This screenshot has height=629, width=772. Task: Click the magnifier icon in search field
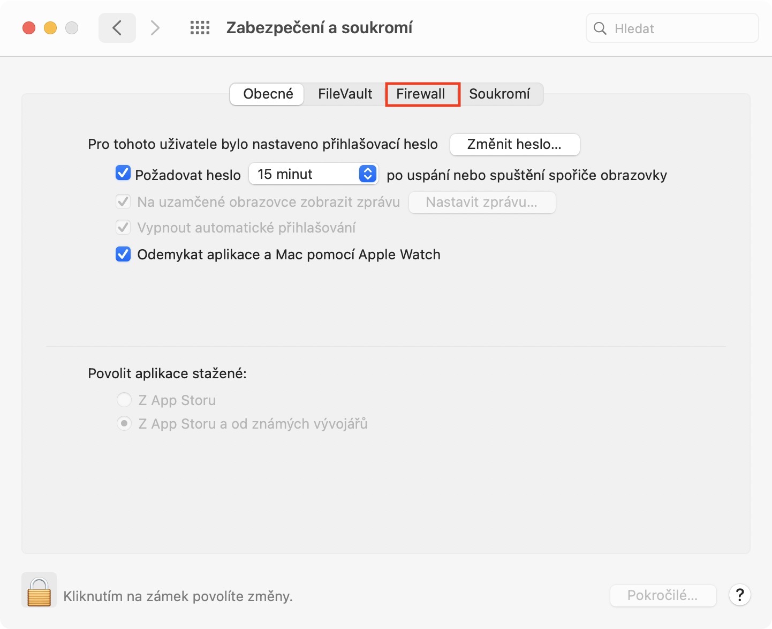coord(600,28)
